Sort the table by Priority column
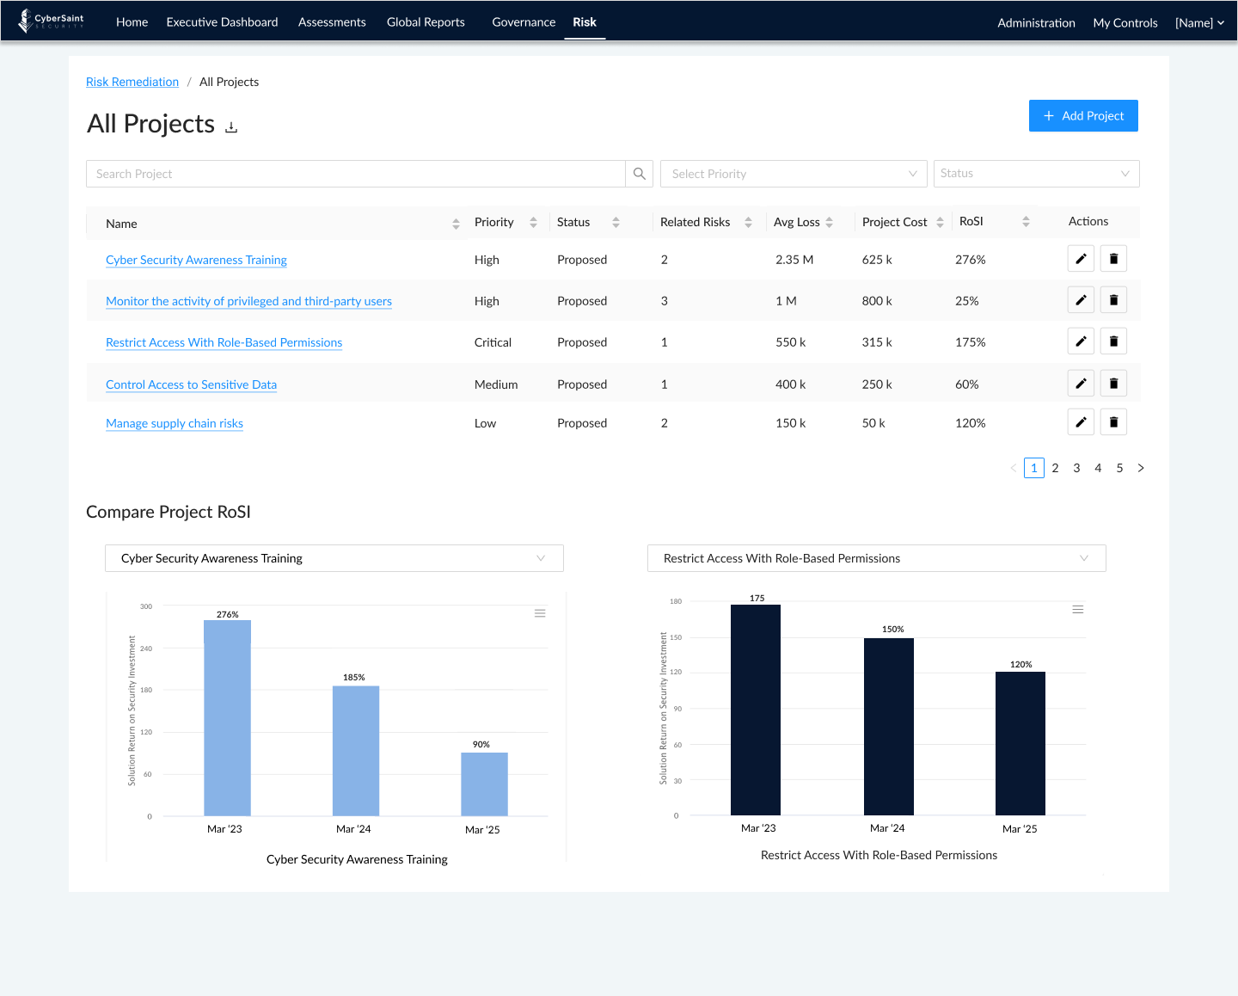Screen dimensions: 1238x996 pyautogui.click(x=533, y=223)
